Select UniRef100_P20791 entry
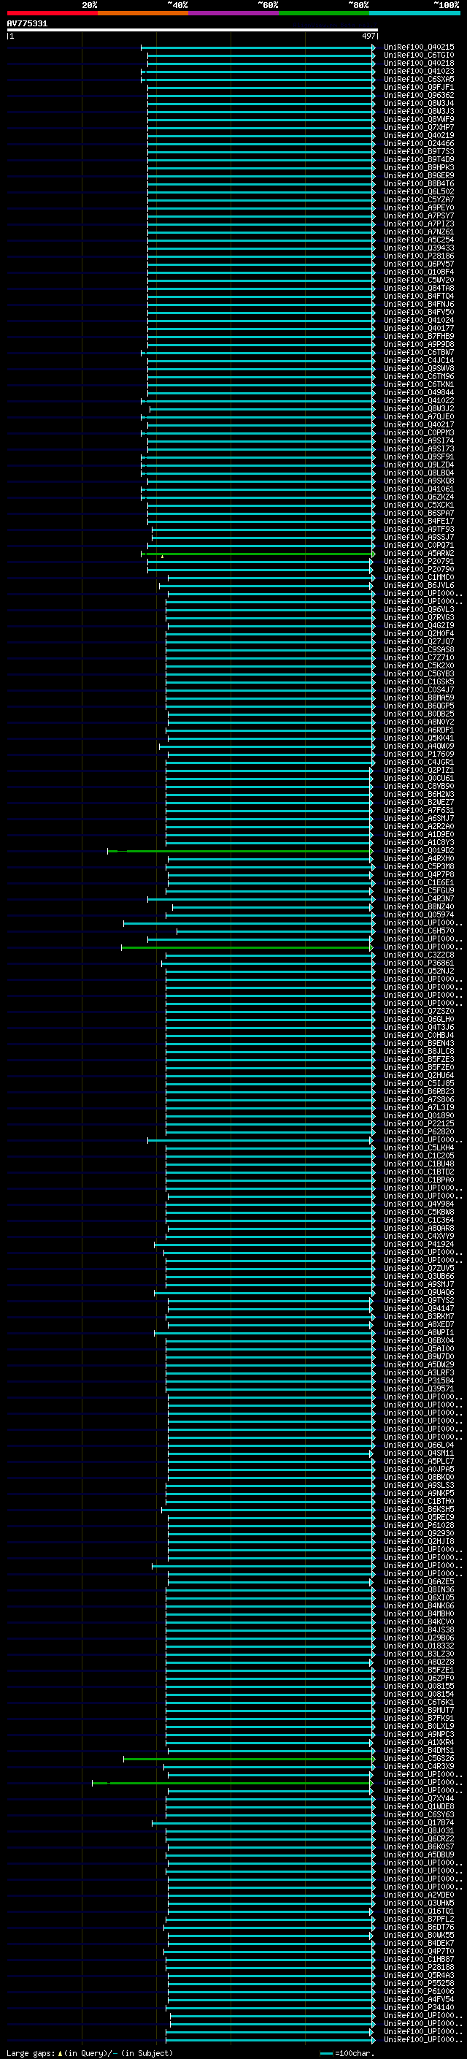Image resolution: width=467 pixels, height=2059 pixels. tap(419, 561)
